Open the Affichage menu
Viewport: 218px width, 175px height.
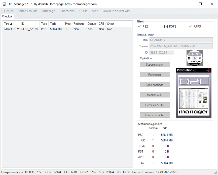click(x=49, y=11)
